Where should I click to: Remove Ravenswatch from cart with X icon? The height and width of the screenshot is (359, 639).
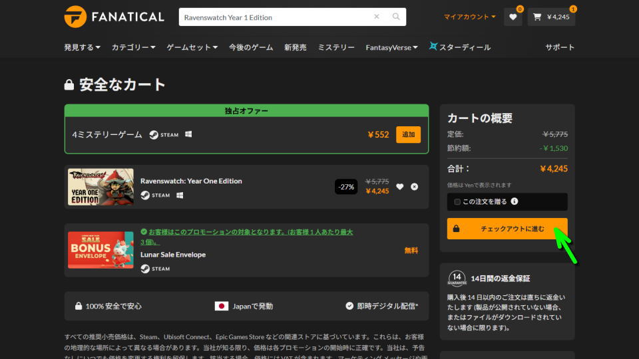coord(414,186)
